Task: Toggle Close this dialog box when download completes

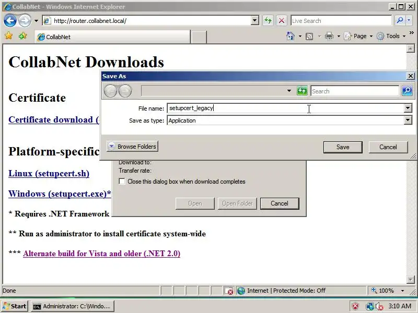Action: point(122,181)
